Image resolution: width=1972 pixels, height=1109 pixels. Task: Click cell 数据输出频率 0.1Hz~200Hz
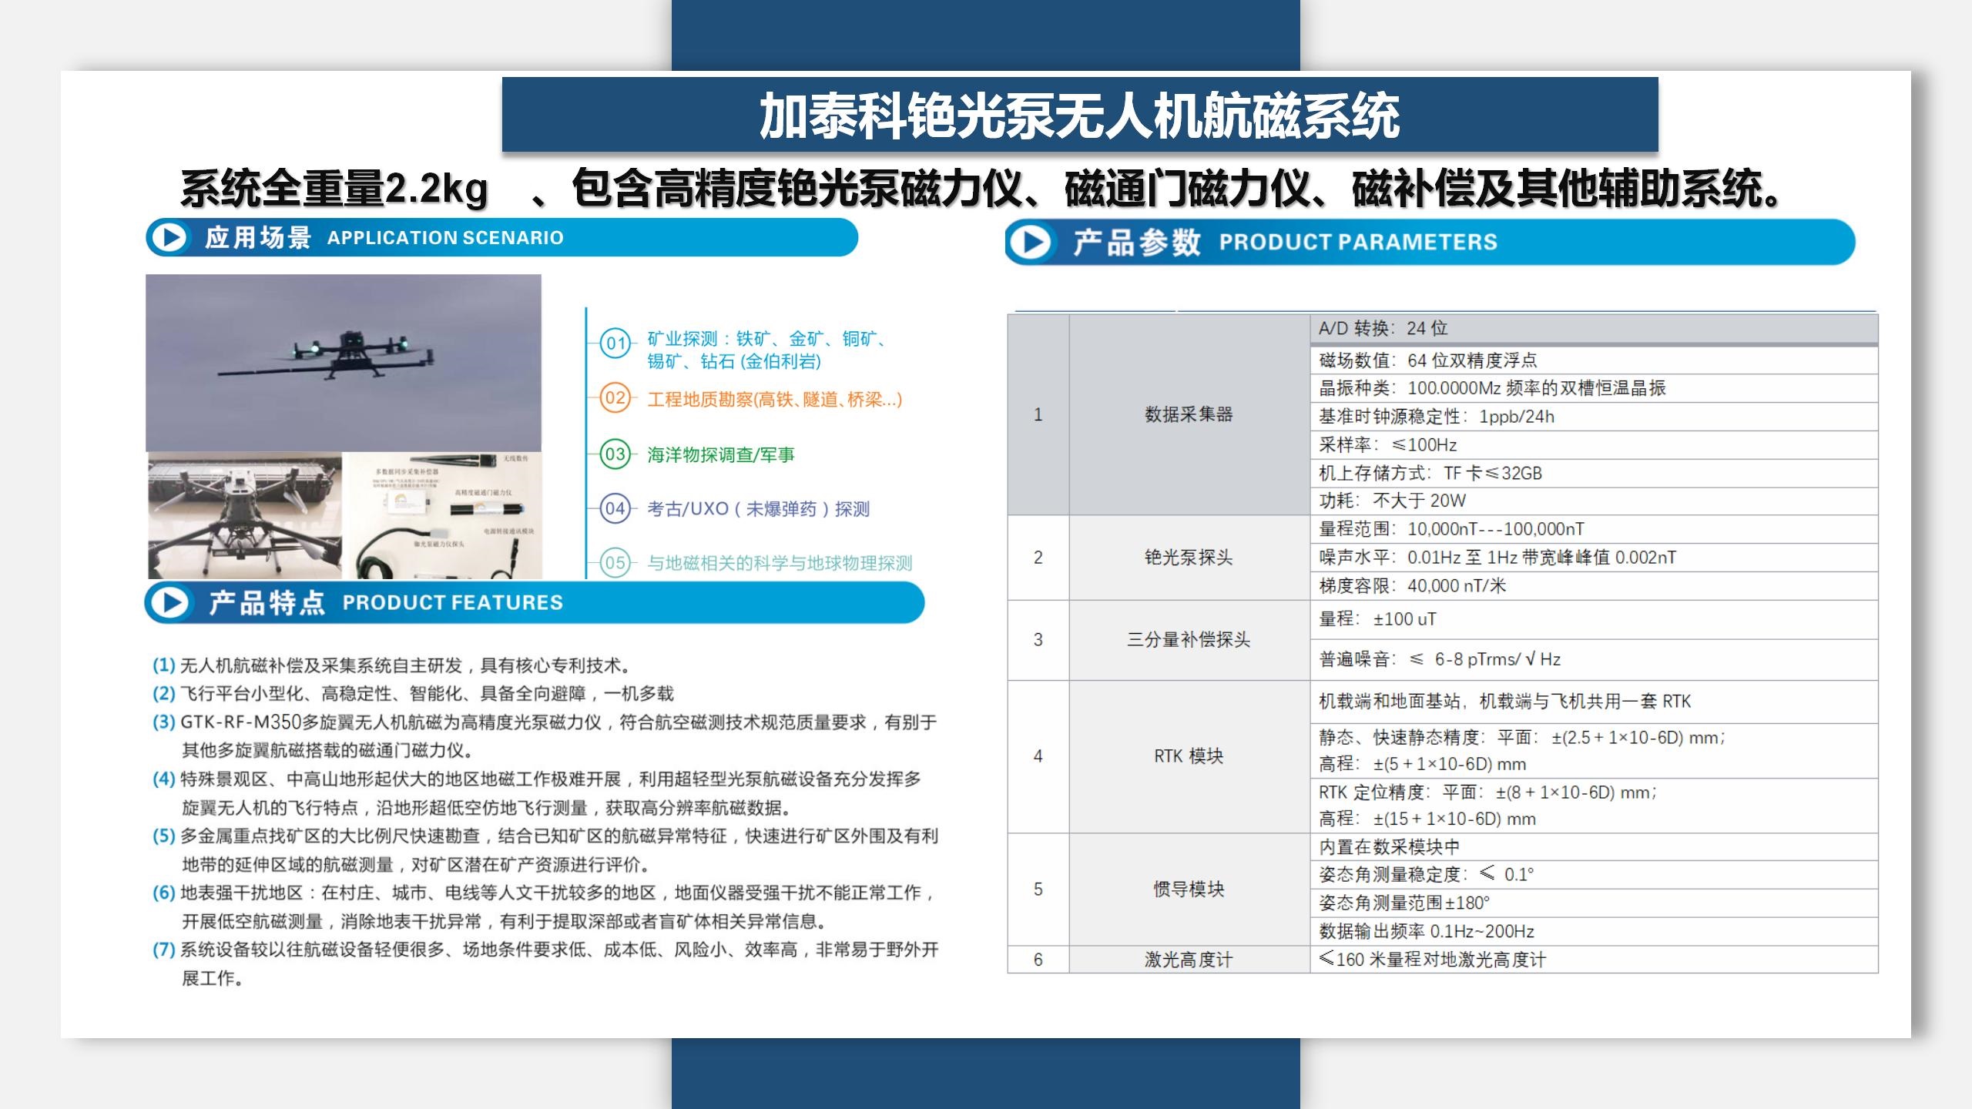click(1594, 931)
